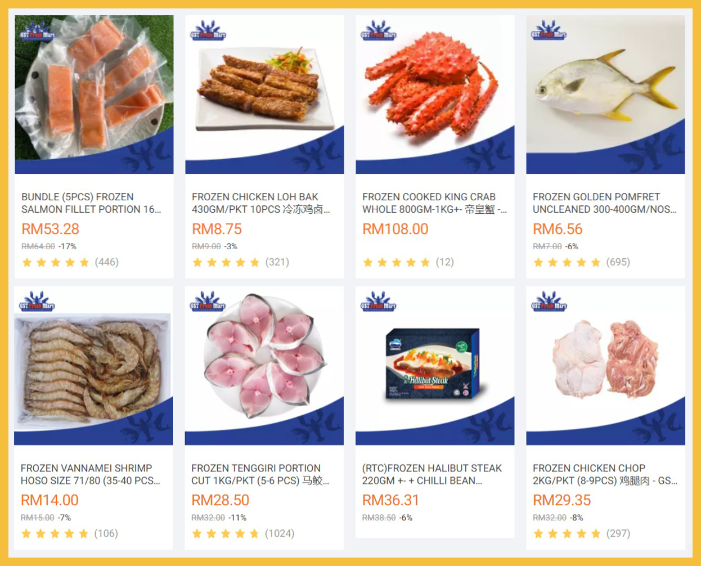Open Frozen Chicken Loh Bak title link

click(x=261, y=203)
